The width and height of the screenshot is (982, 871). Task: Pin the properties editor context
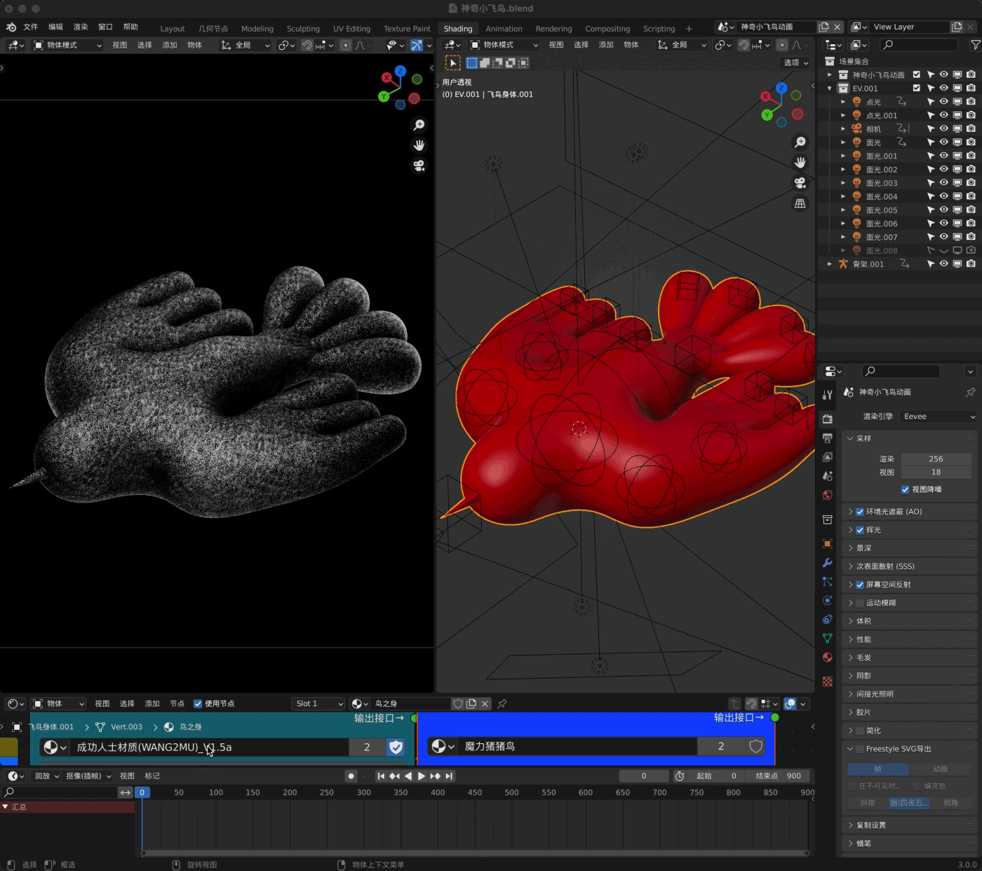(x=971, y=392)
